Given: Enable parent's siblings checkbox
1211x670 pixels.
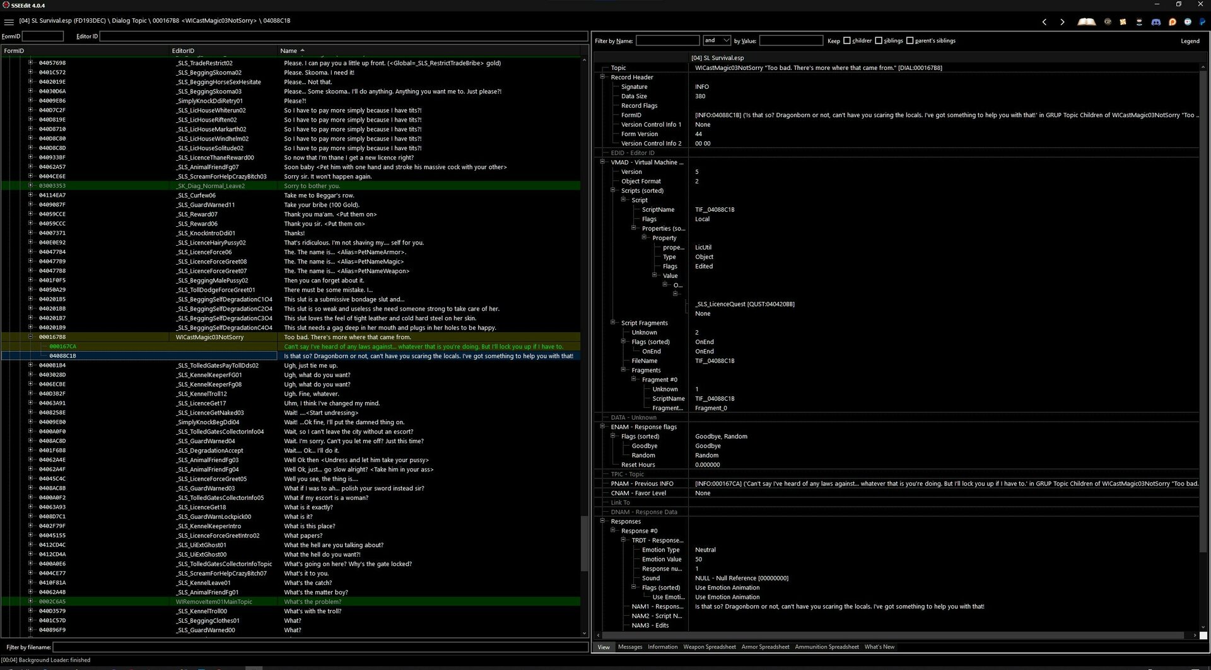Looking at the screenshot, I should (910, 41).
